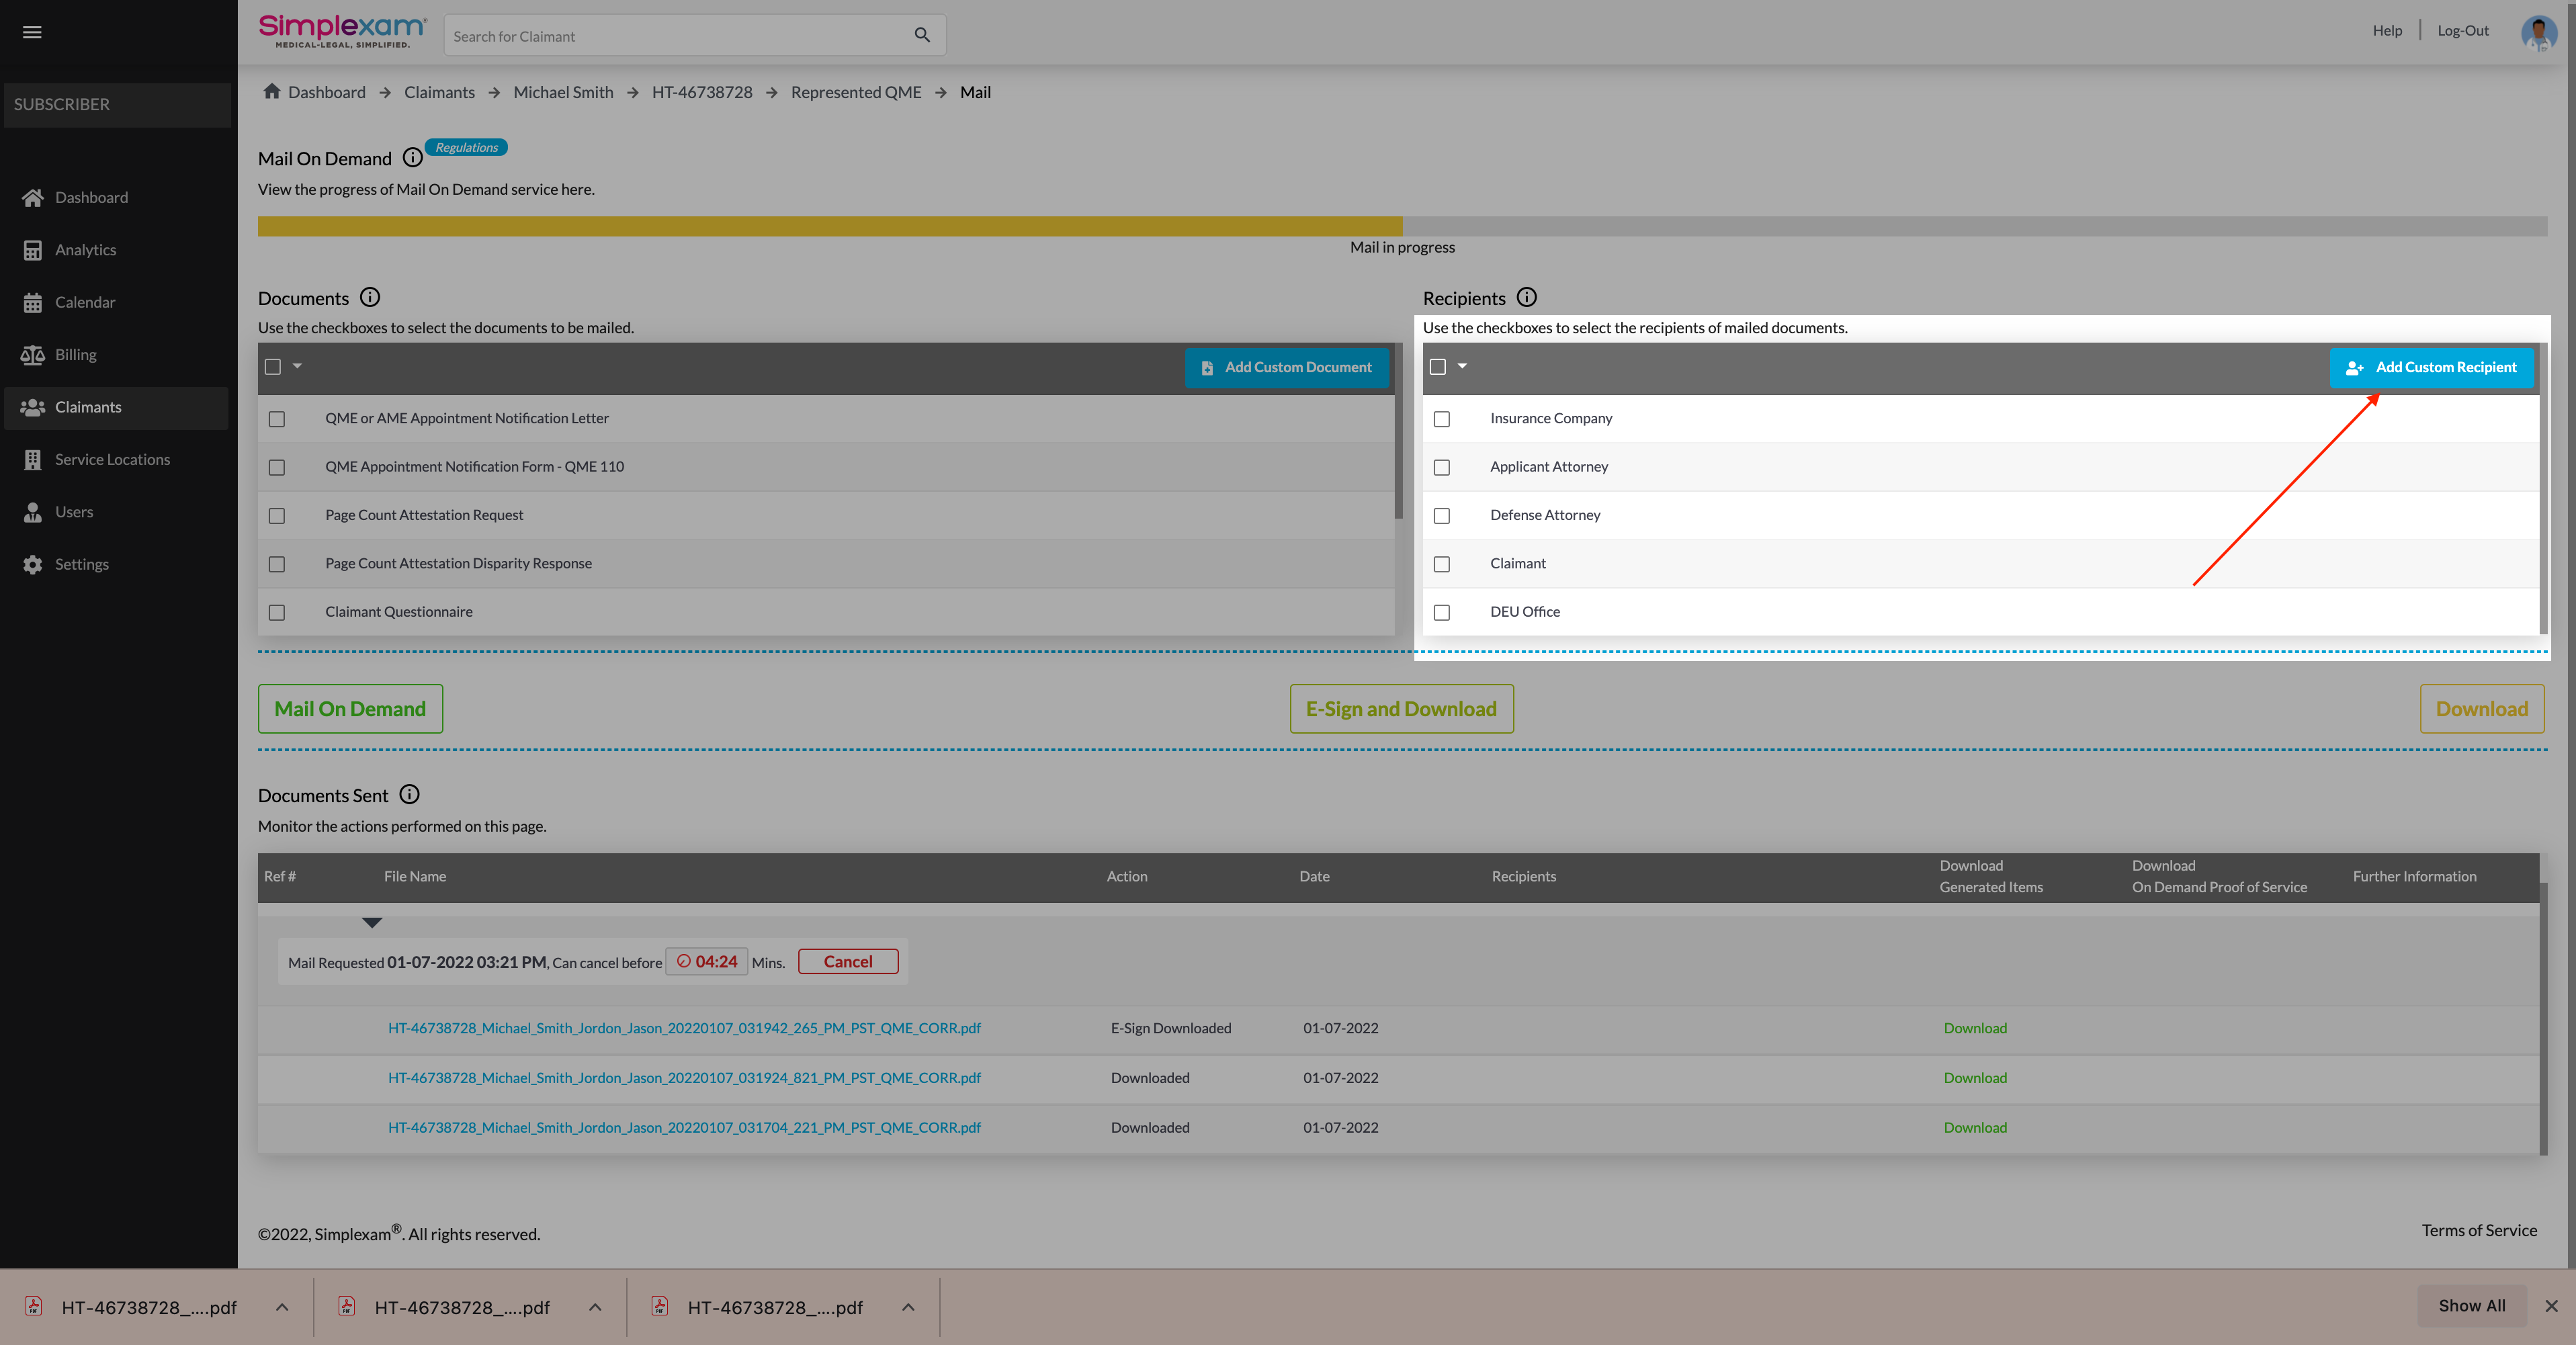
Task: Open Mail On Demand info icon
Action: point(412,158)
